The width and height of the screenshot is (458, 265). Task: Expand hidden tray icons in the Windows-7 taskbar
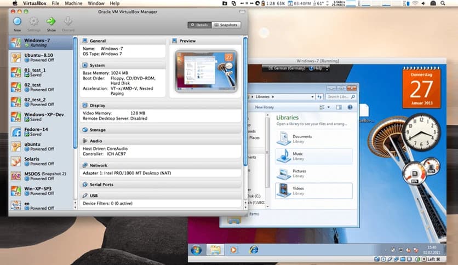(386, 250)
